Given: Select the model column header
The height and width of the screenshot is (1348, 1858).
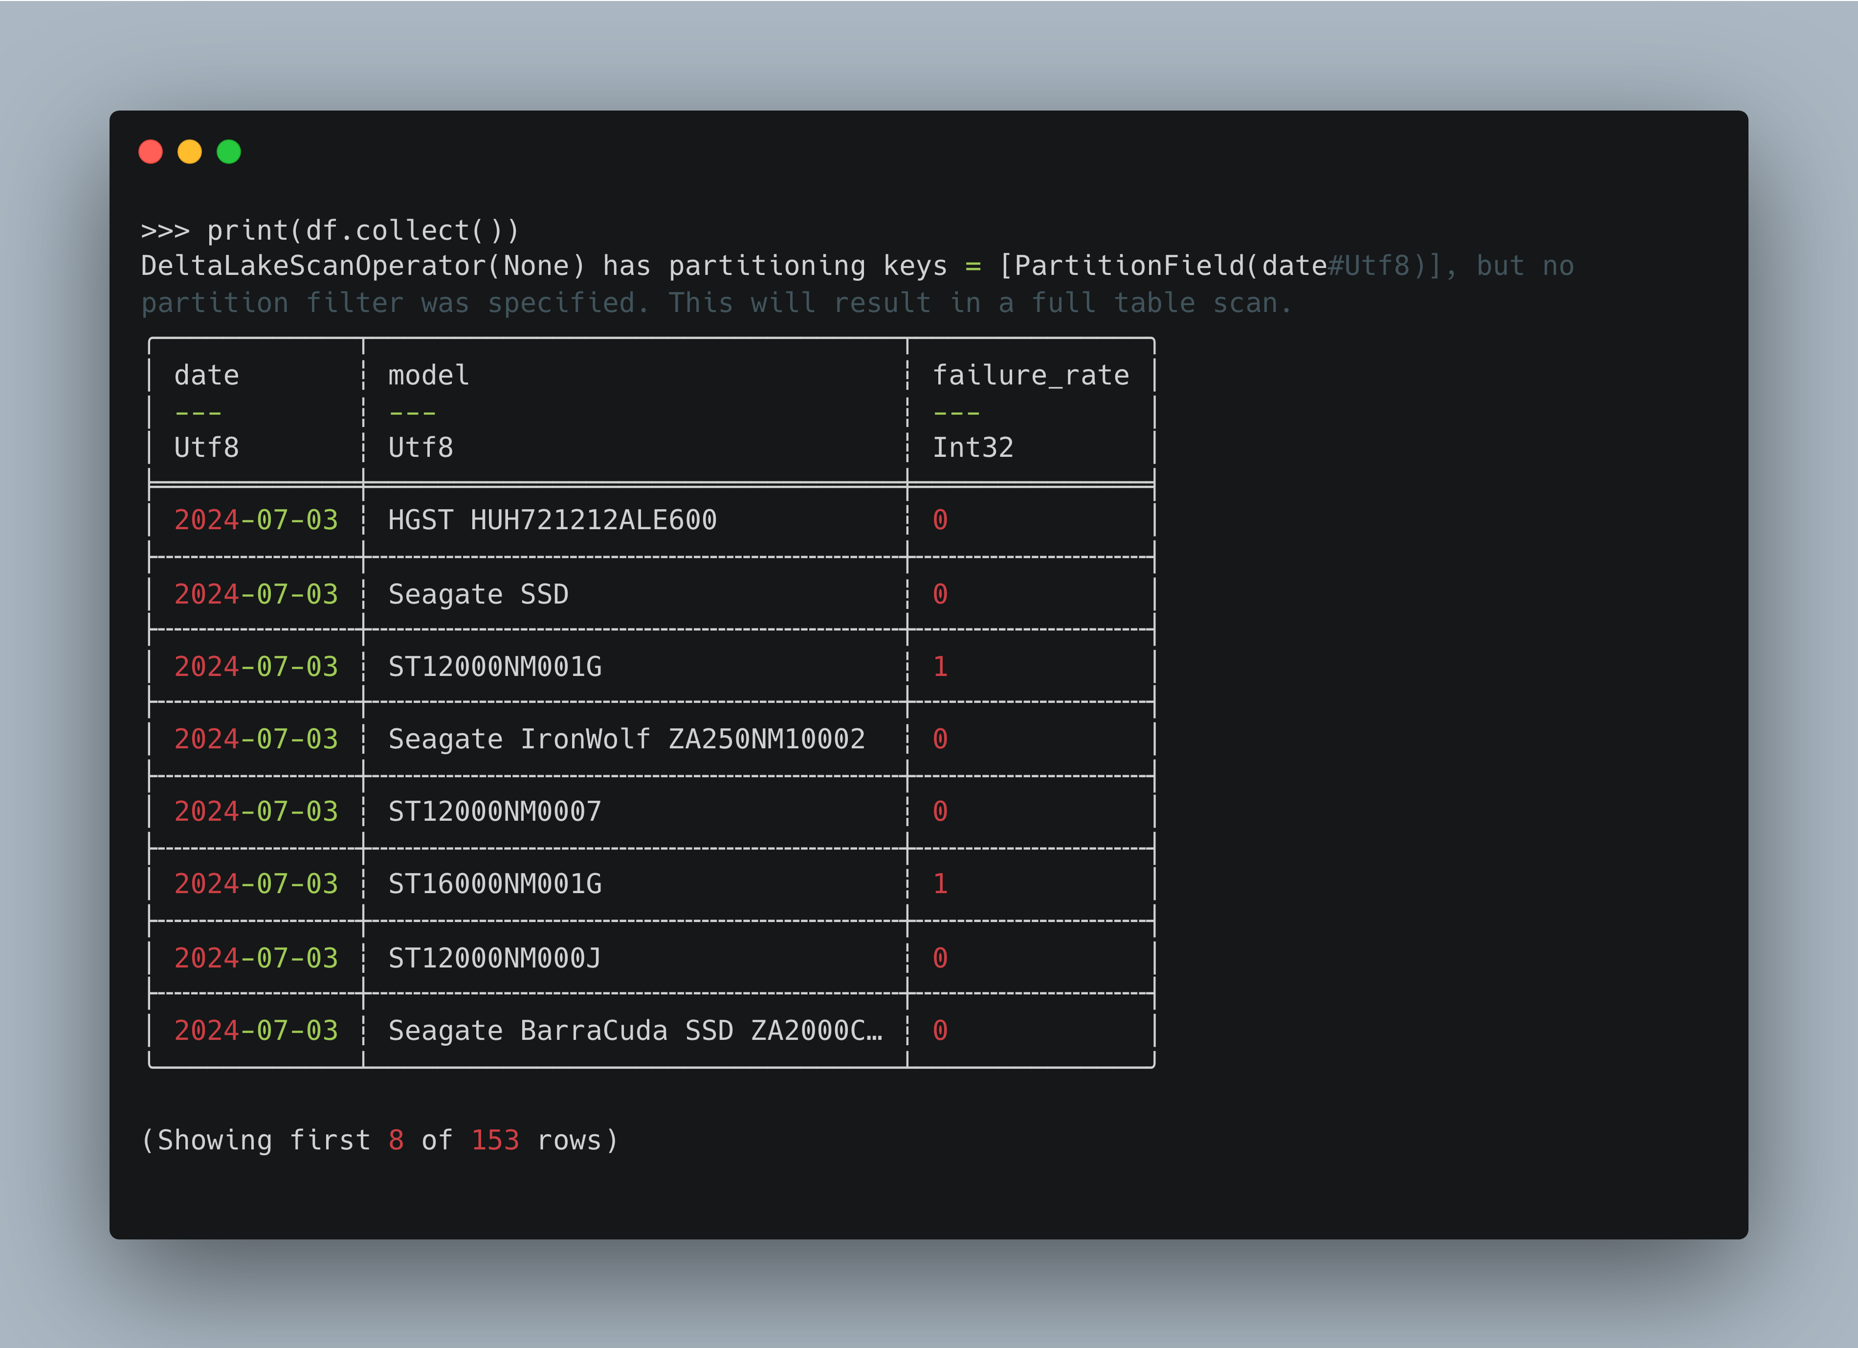Looking at the screenshot, I should 428,375.
